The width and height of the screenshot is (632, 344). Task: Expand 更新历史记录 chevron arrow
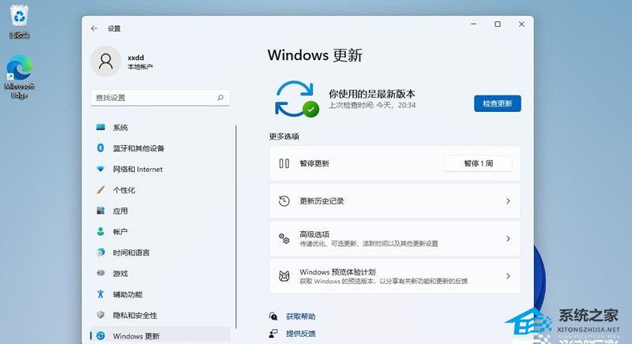point(508,201)
